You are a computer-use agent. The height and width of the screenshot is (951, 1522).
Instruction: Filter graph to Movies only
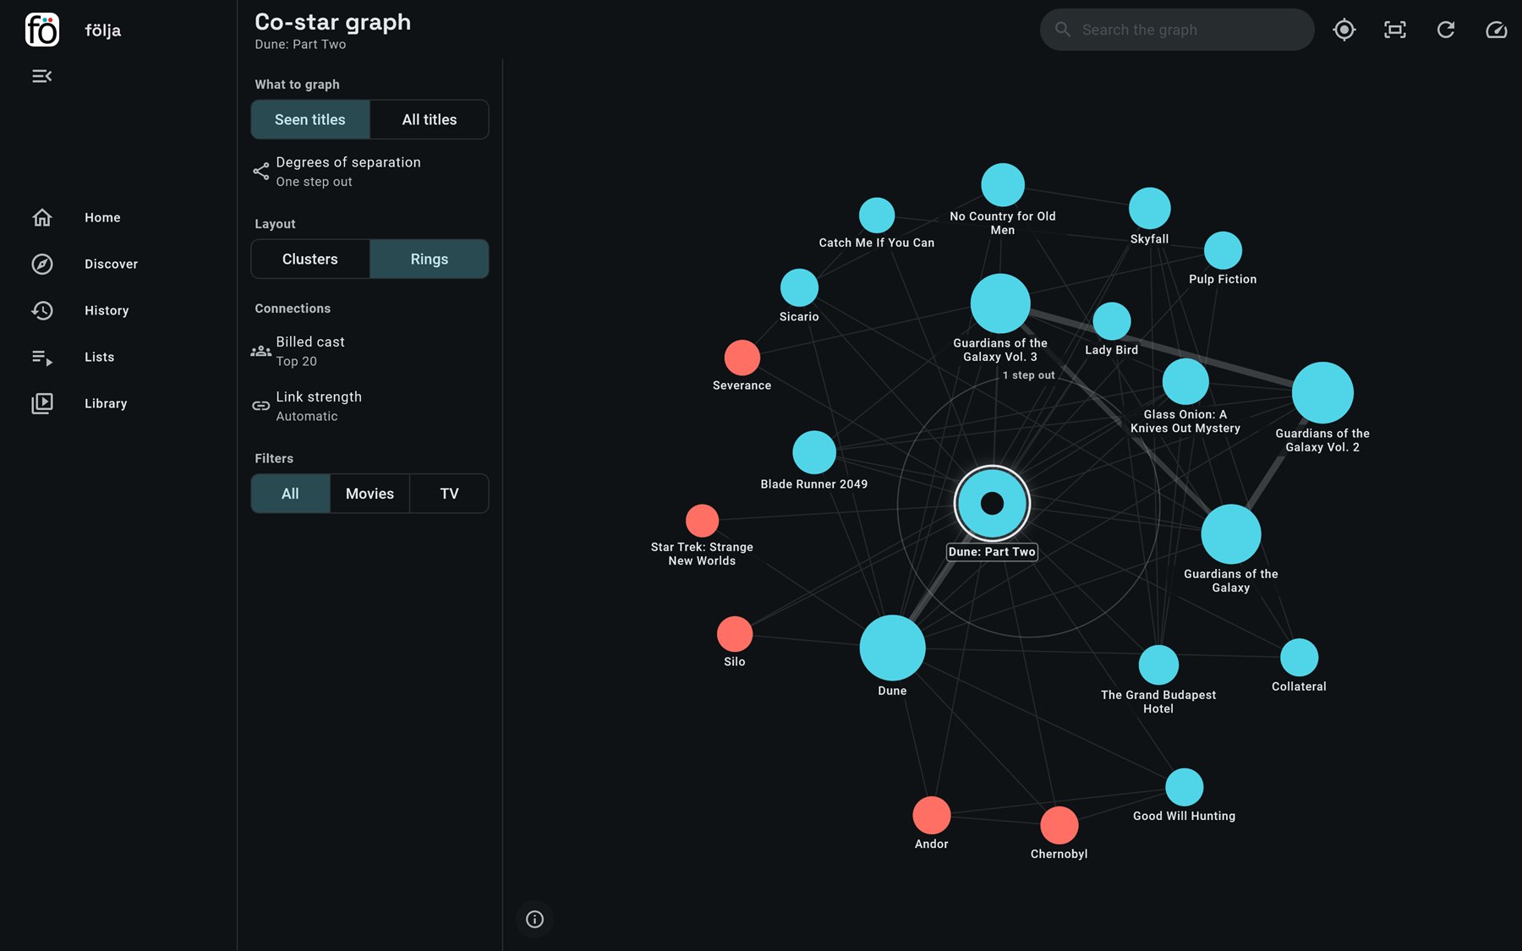click(x=370, y=493)
